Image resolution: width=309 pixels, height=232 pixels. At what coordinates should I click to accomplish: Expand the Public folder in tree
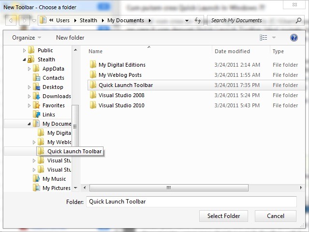coord(24,50)
